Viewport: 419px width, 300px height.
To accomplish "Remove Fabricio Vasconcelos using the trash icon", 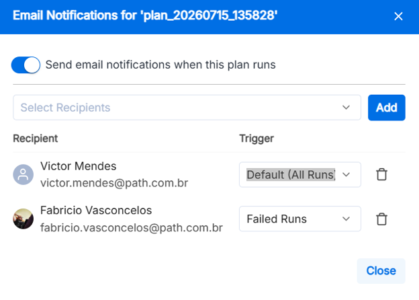I will [381, 219].
